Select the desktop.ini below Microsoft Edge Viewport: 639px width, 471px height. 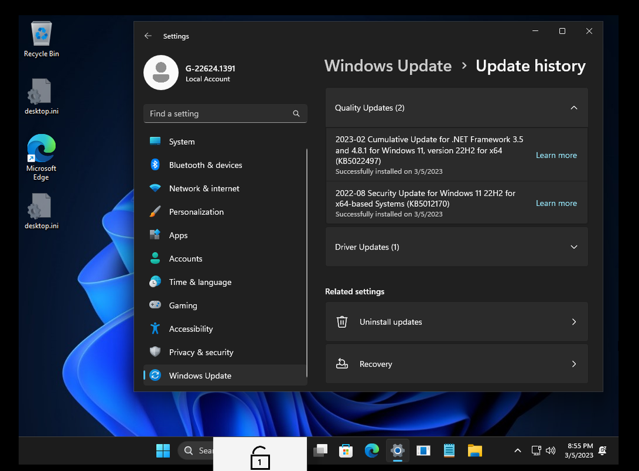pyautogui.click(x=41, y=211)
